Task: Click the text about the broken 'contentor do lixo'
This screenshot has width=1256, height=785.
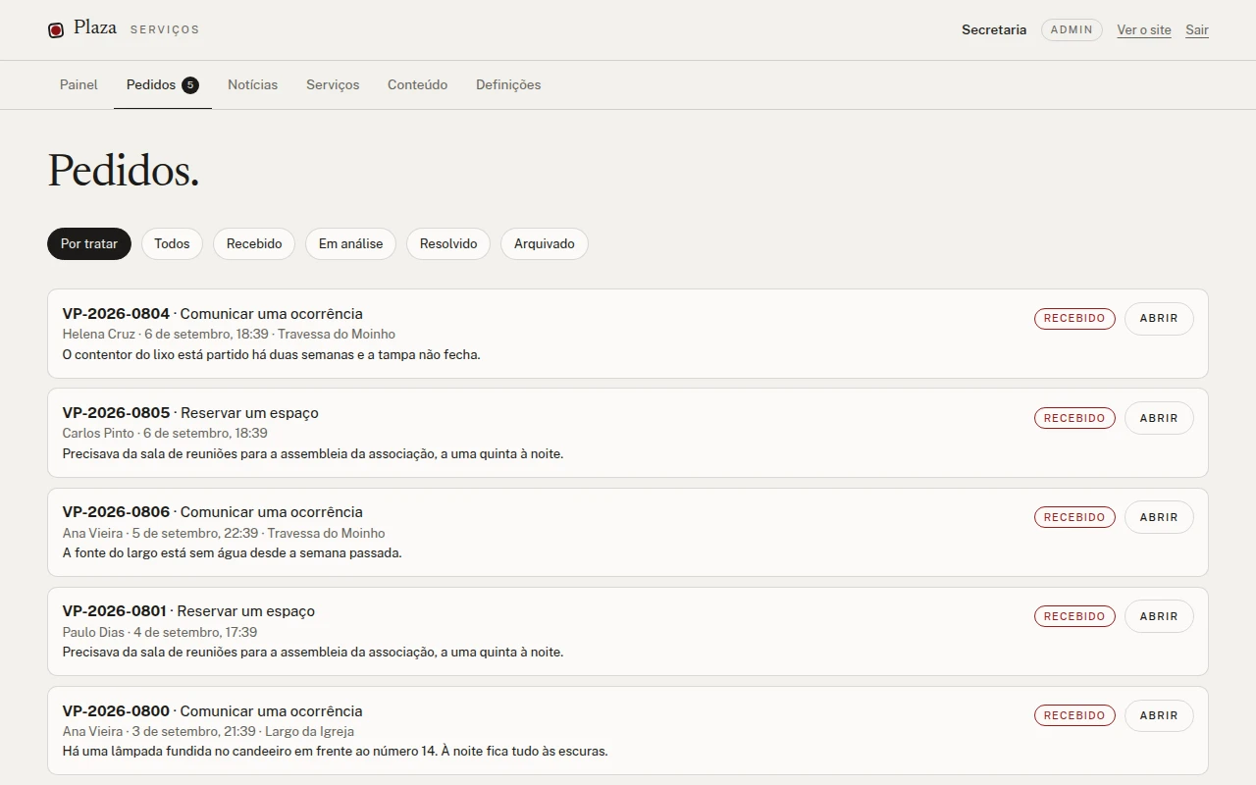Action: [x=272, y=354]
